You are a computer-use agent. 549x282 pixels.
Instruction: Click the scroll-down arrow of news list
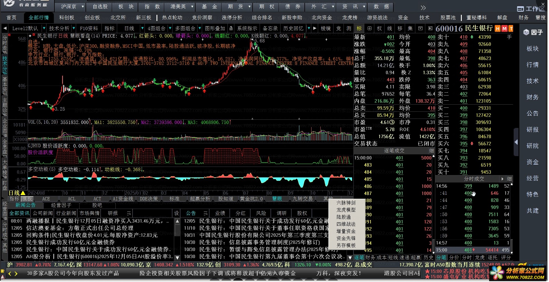(177, 258)
